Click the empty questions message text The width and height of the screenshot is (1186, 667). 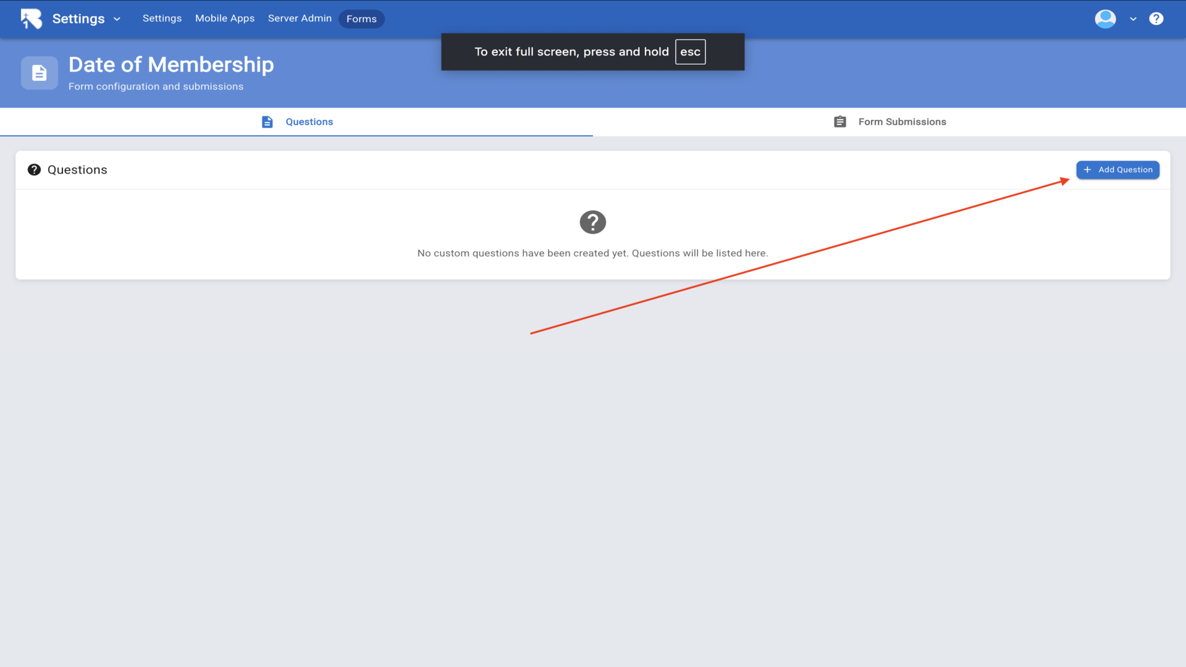click(592, 253)
